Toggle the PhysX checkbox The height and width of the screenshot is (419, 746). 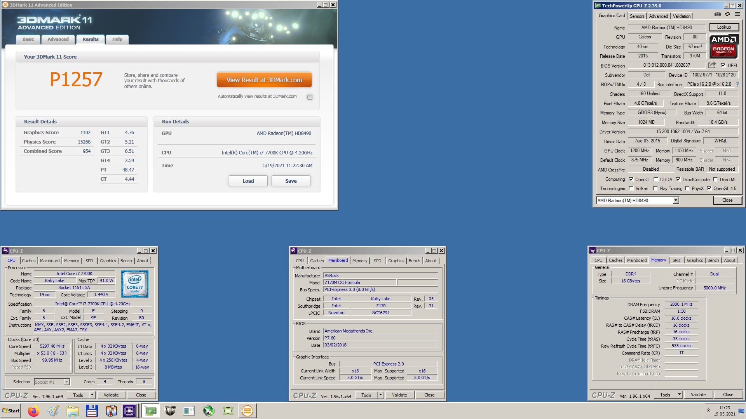pos(687,188)
